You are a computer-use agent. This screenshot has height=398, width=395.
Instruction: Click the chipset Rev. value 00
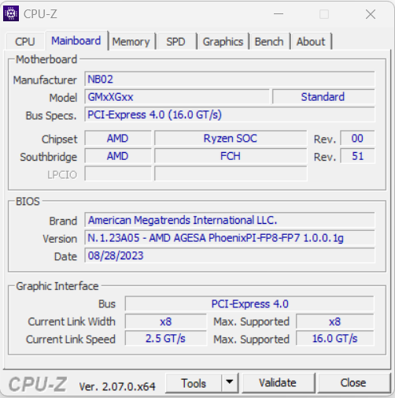[357, 138]
